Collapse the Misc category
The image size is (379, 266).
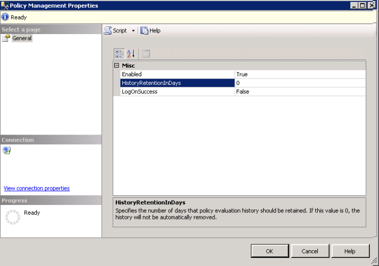(116, 65)
